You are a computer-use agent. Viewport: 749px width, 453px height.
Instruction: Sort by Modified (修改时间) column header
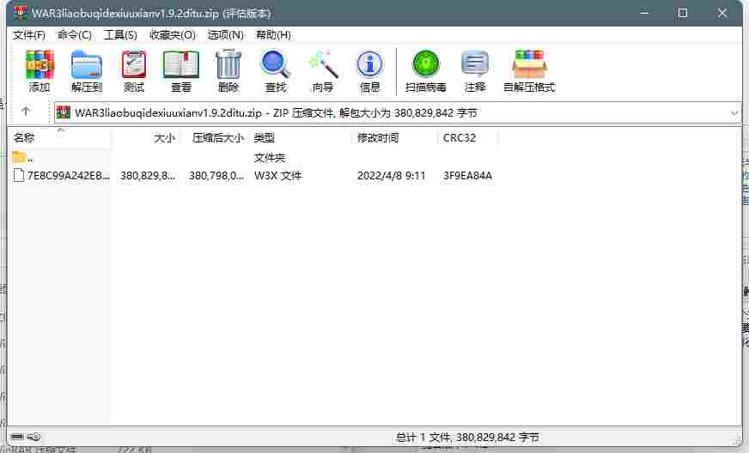378,138
